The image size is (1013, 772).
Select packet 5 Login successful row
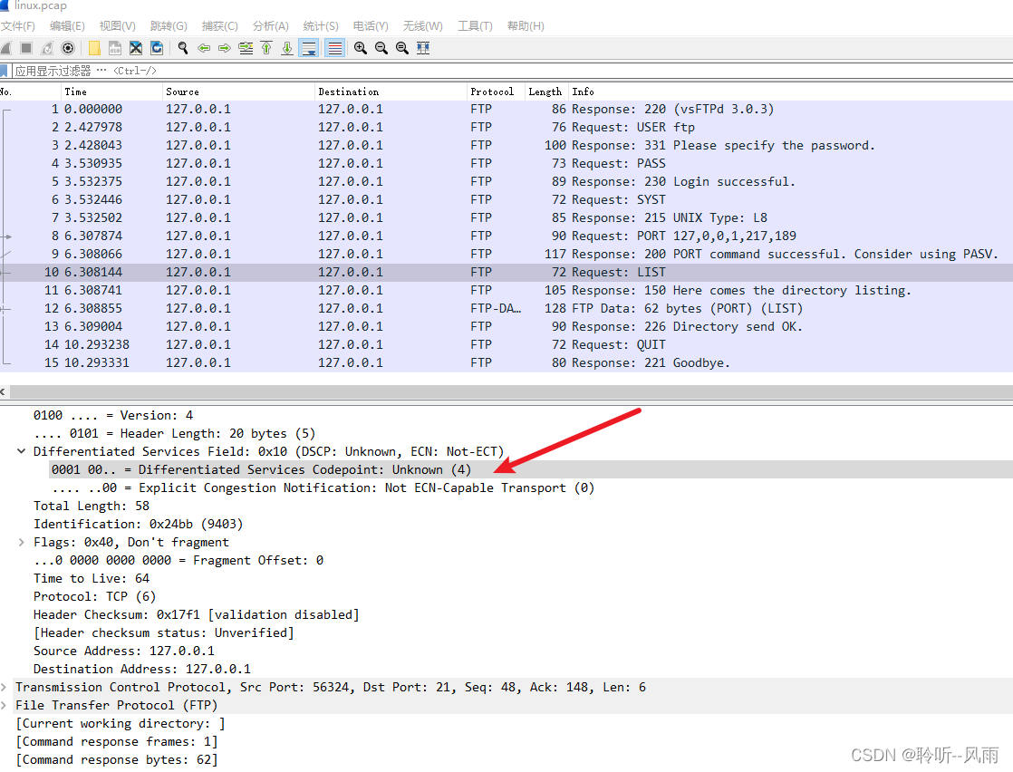(x=506, y=181)
